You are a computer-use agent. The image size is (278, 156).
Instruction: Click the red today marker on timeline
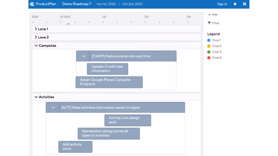tap(68, 24)
